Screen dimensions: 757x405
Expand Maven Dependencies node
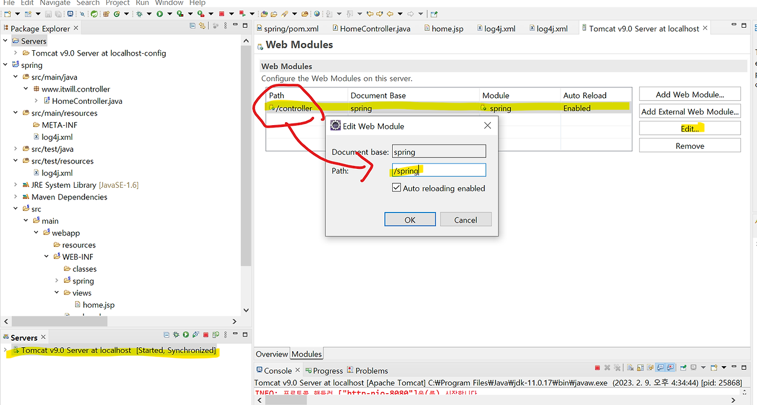tap(16, 197)
